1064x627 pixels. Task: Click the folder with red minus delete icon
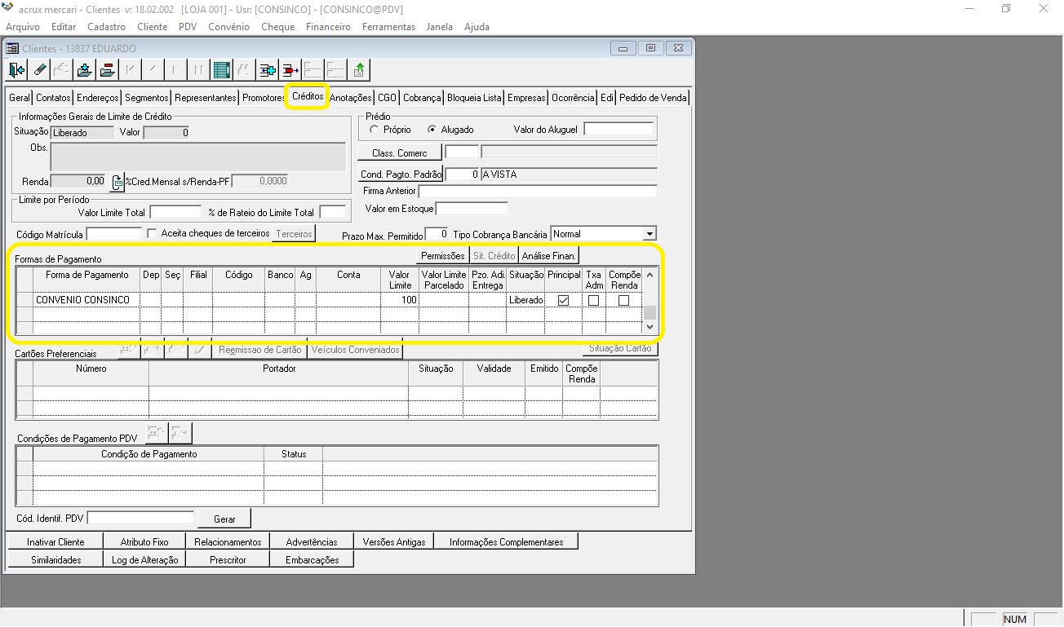pyautogui.click(x=106, y=70)
